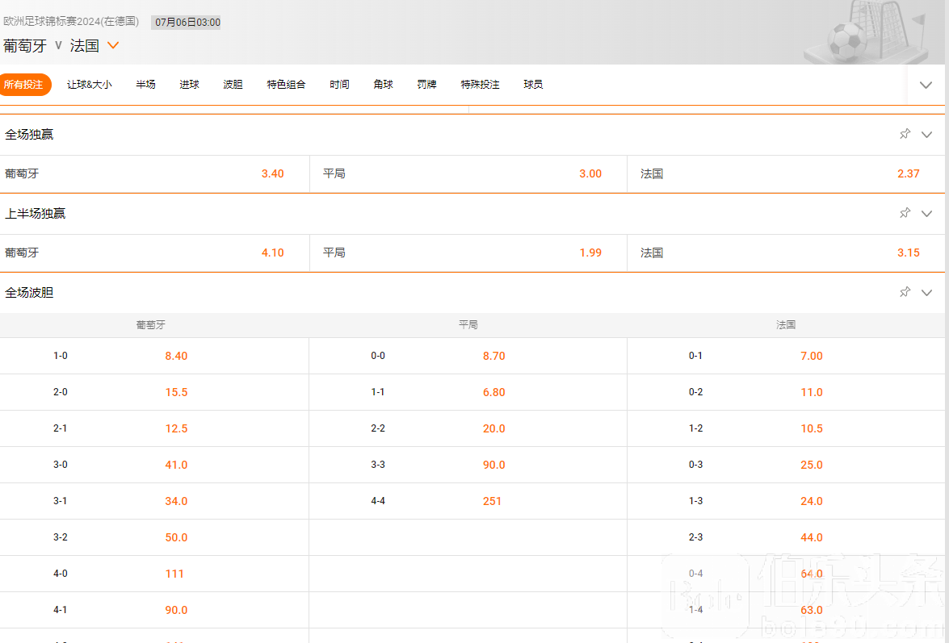
Task: Pin the 全场独赢 market section
Action: tap(905, 134)
